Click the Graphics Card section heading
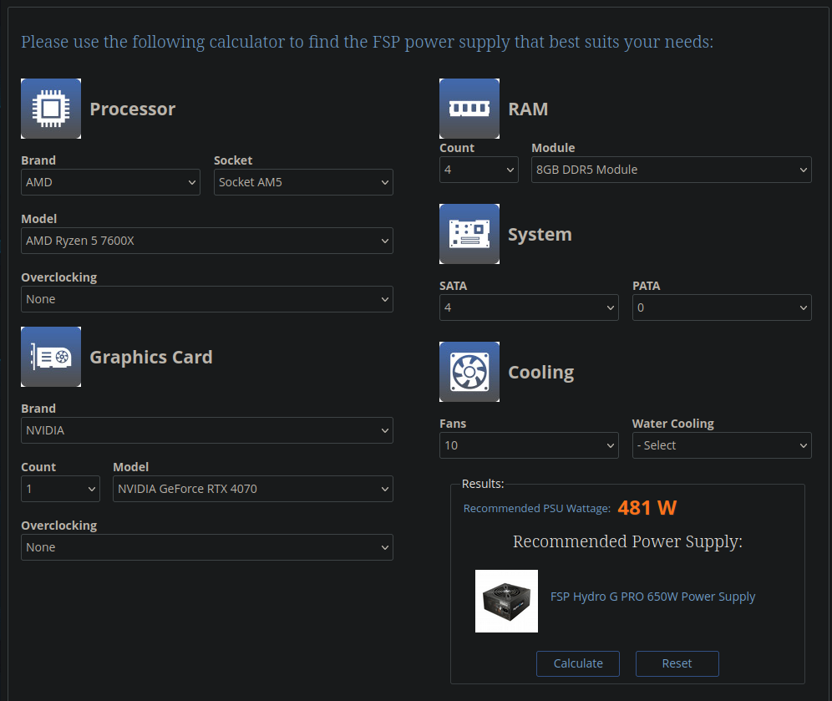The height and width of the screenshot is (701, 832). 151,357
